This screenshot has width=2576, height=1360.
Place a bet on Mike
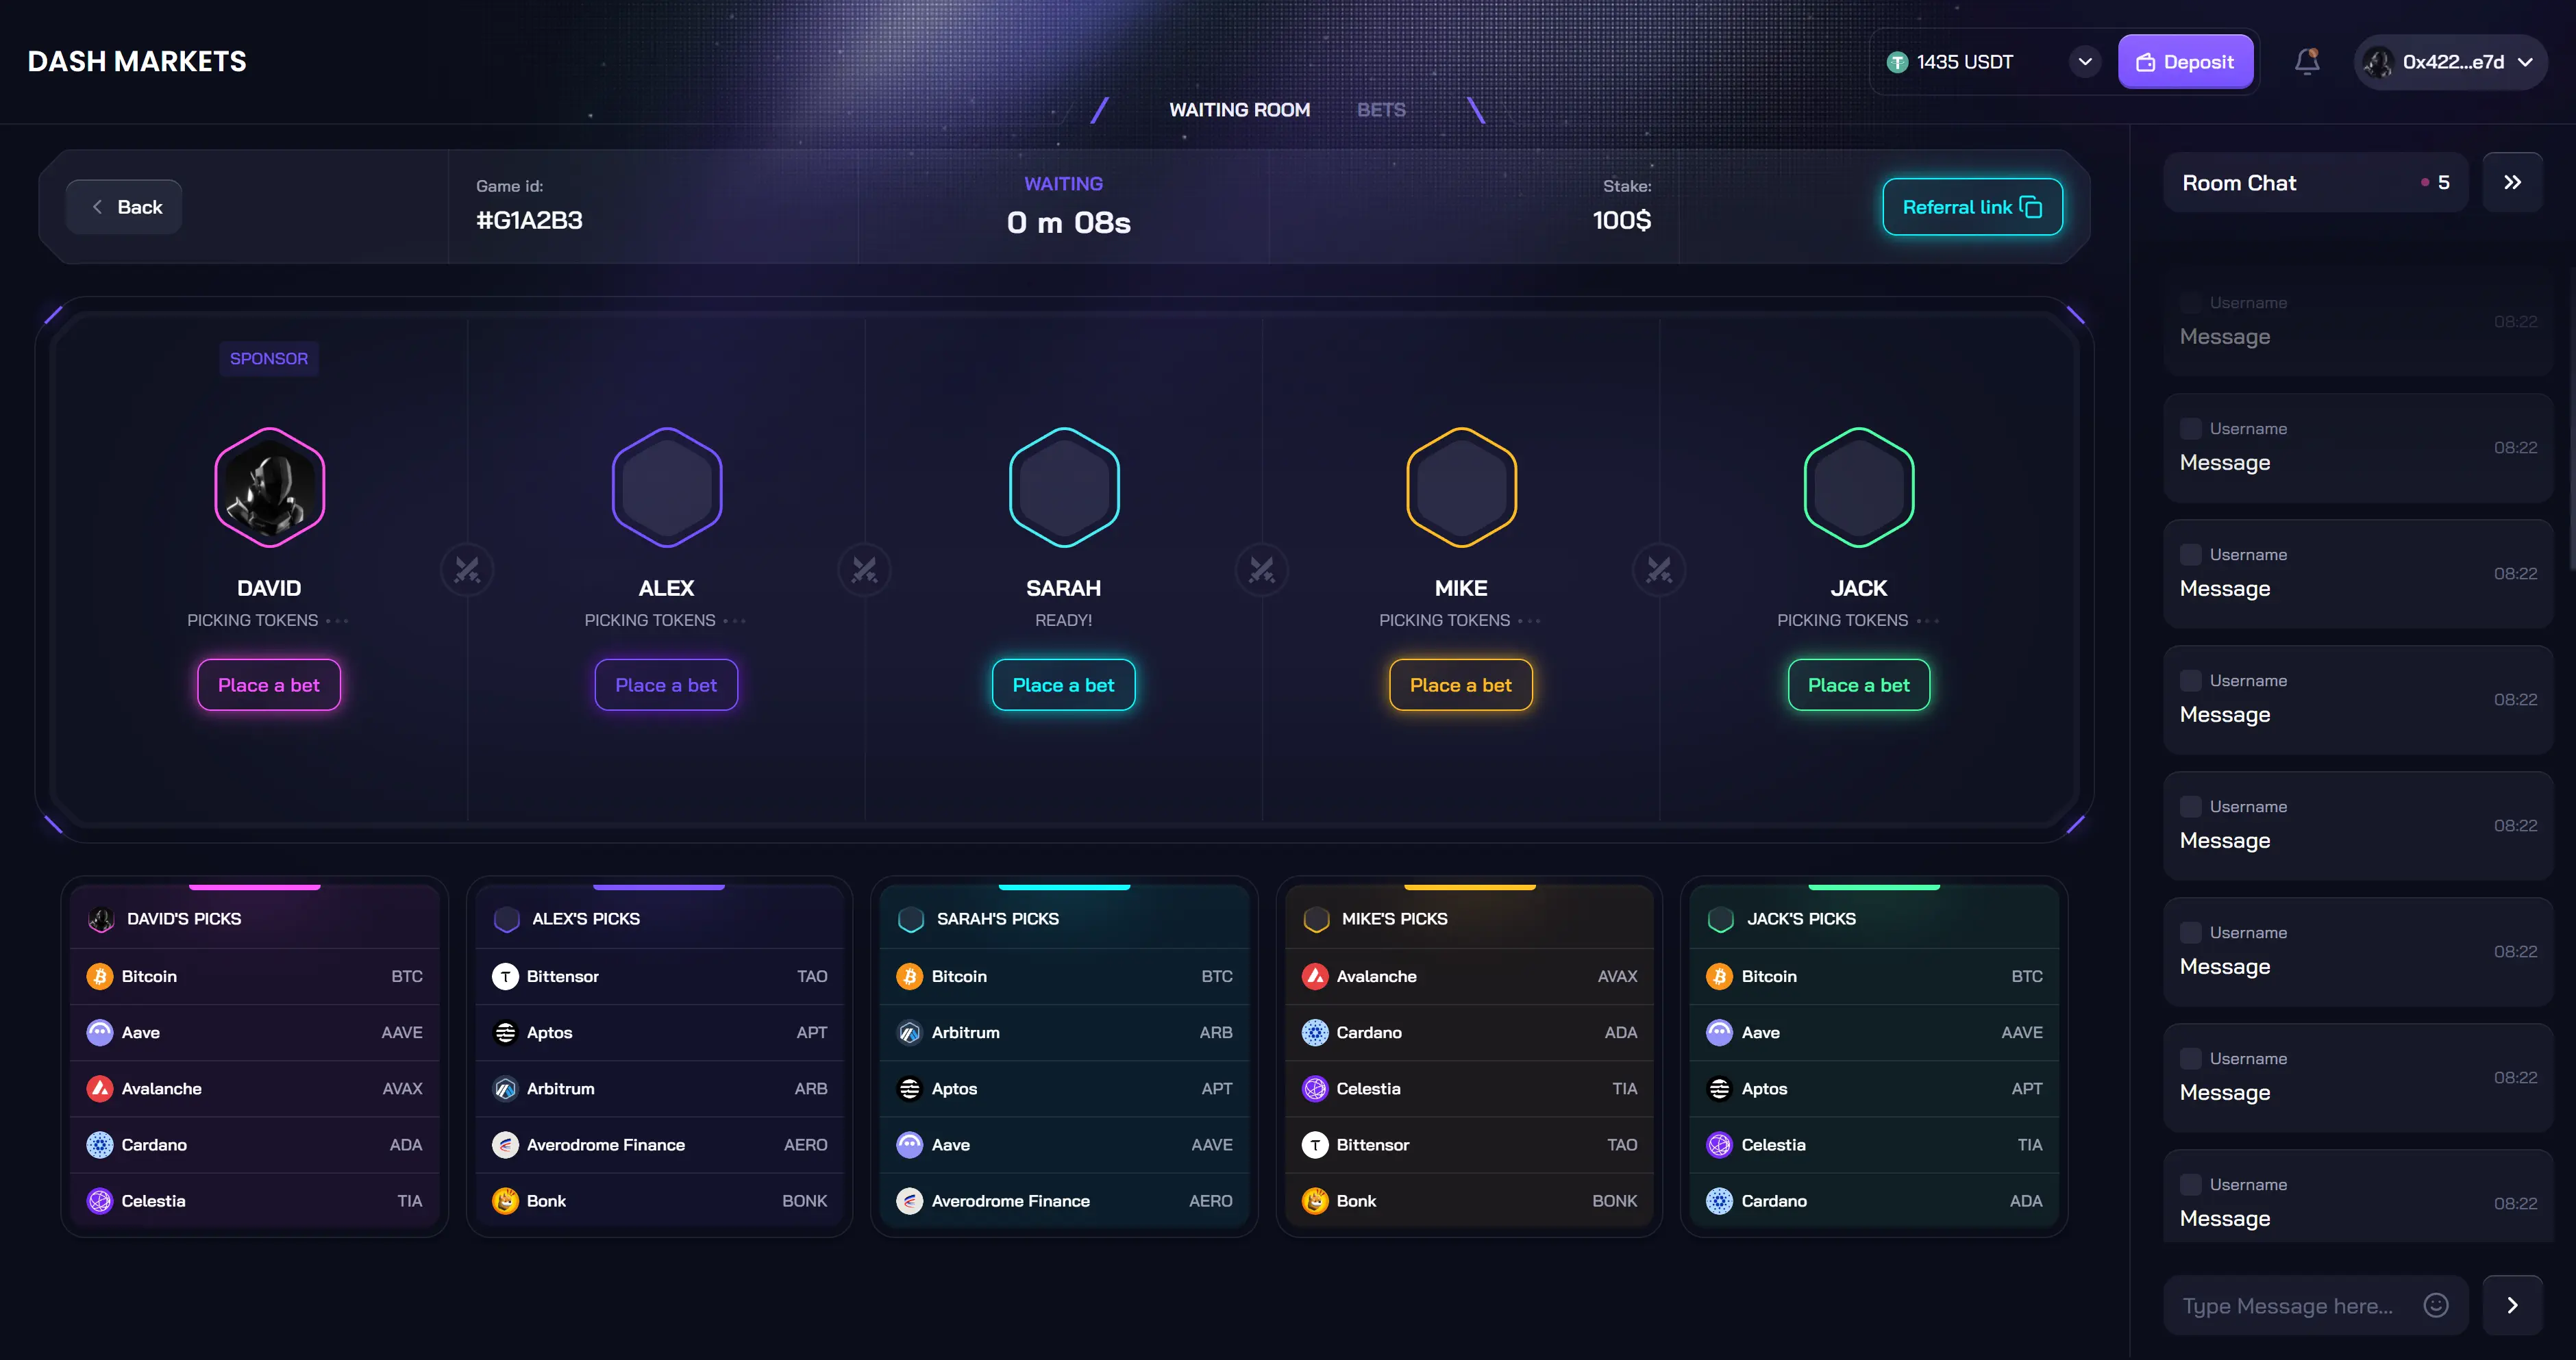coord(1460,685)
